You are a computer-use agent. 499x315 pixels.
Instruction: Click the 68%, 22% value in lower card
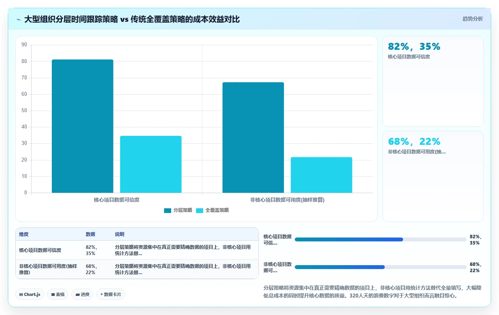pos(414,142)
